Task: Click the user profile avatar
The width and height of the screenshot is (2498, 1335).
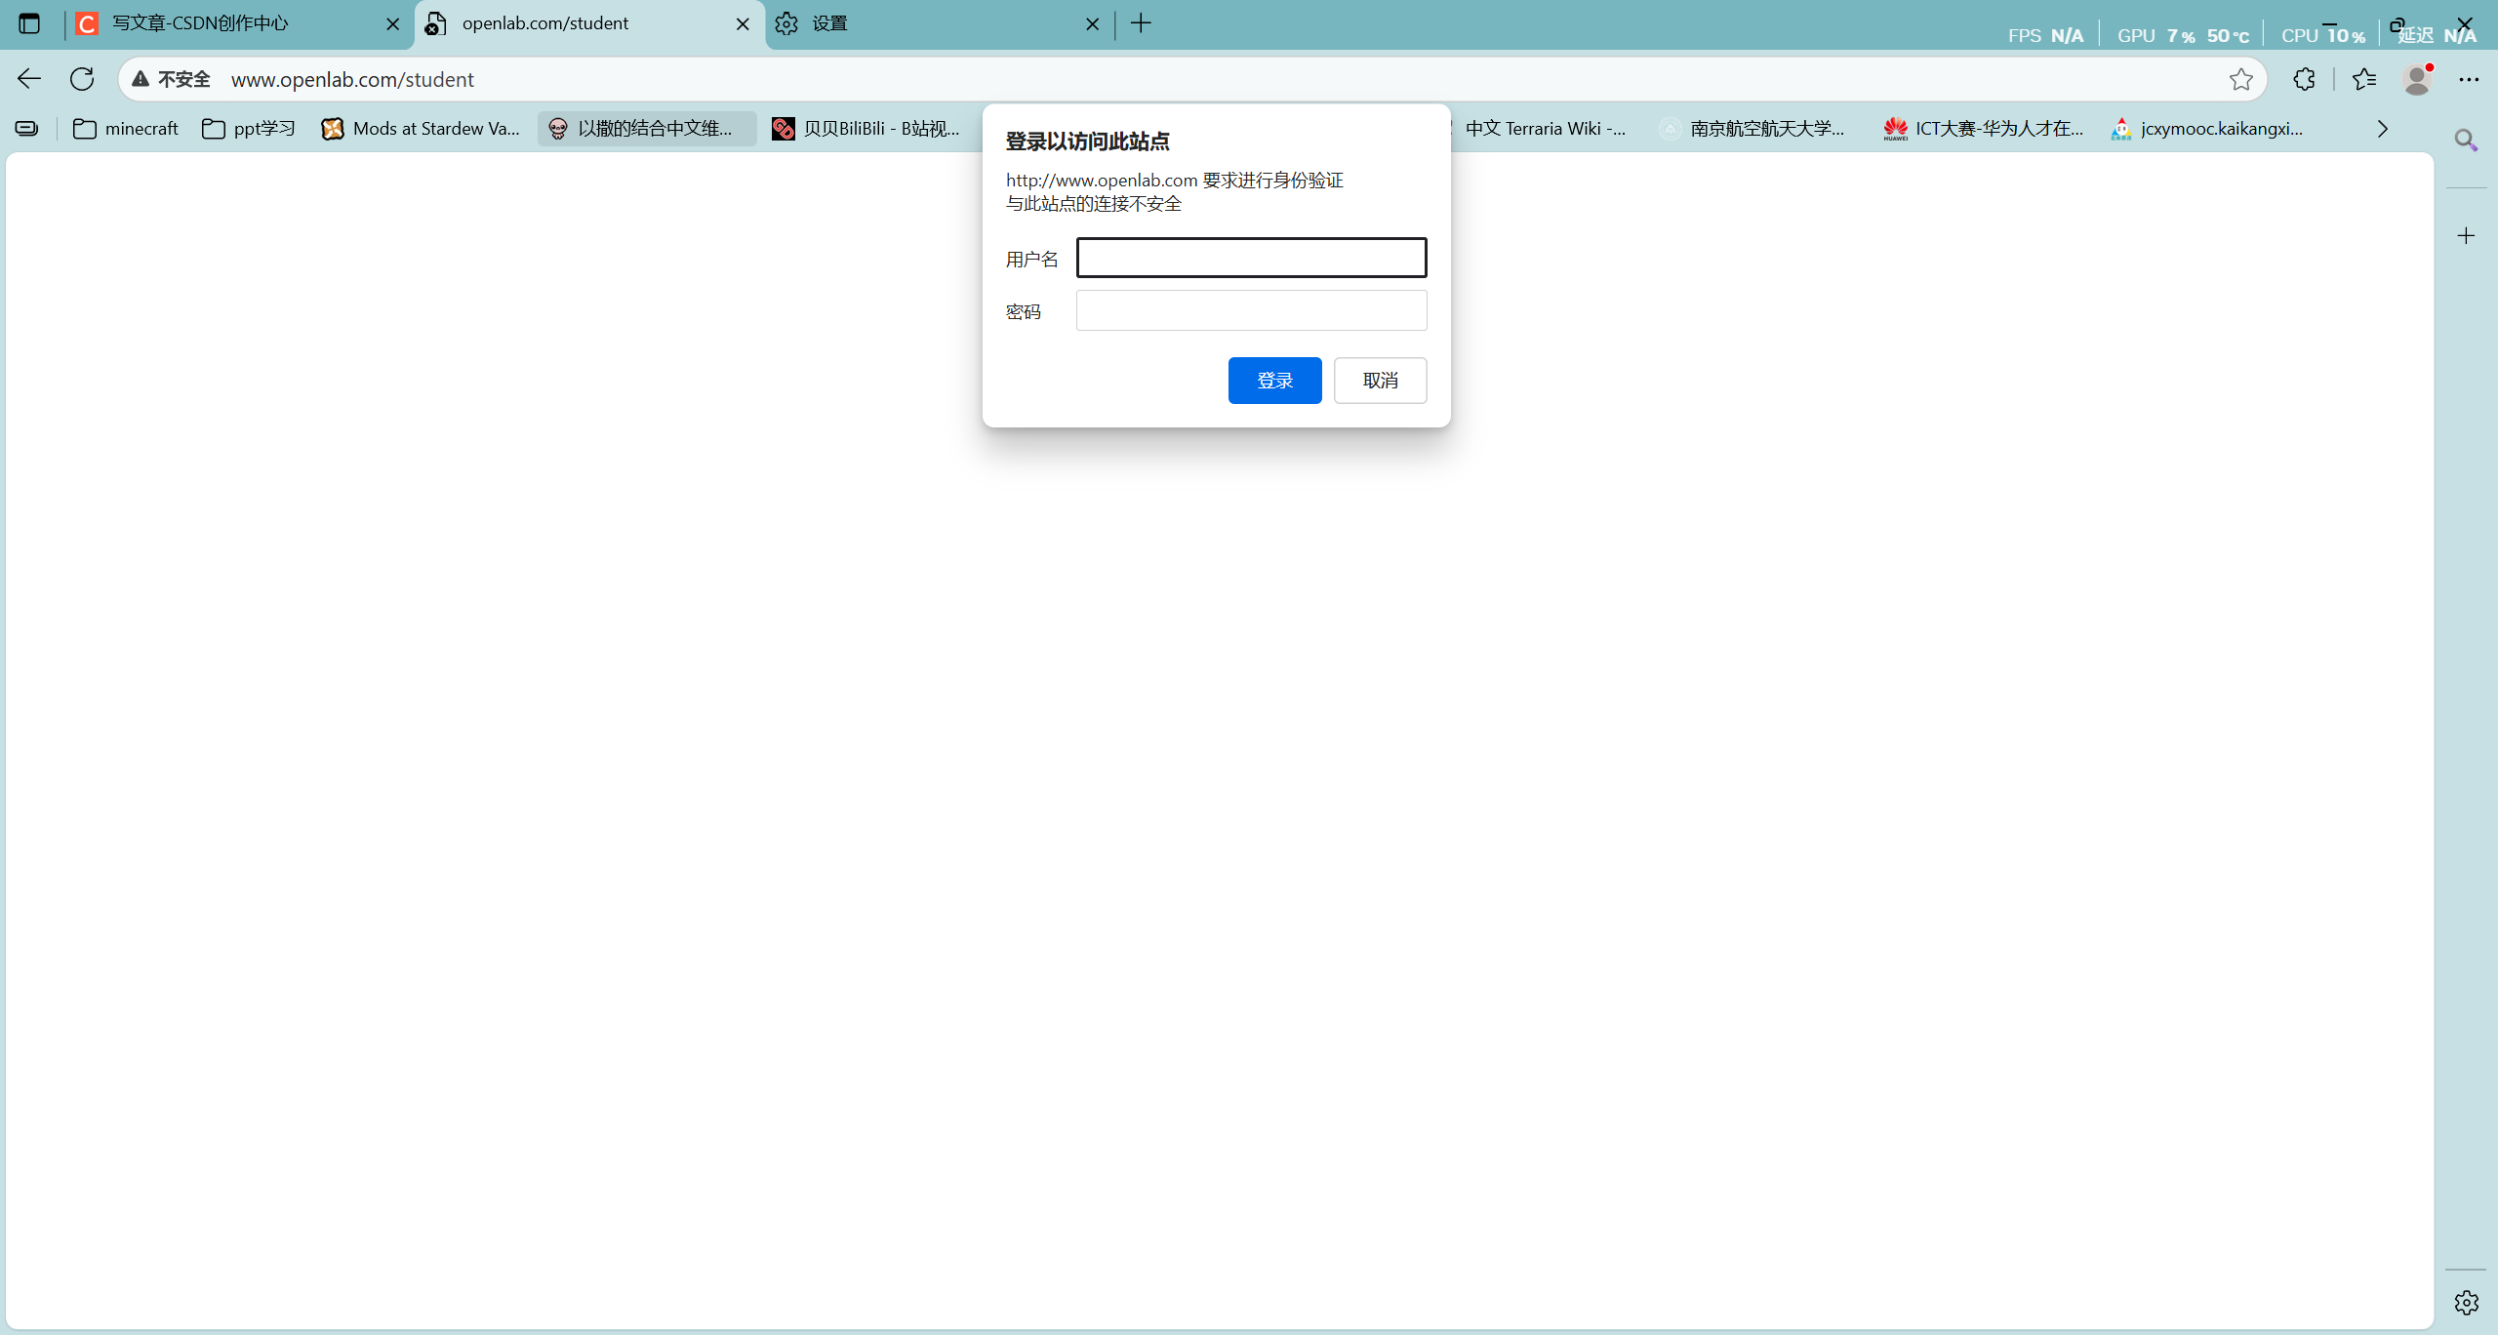Action: click(x=2416, y=79)
